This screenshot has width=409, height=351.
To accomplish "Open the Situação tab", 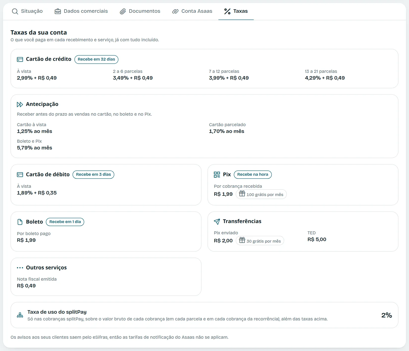I will (27, 11).
